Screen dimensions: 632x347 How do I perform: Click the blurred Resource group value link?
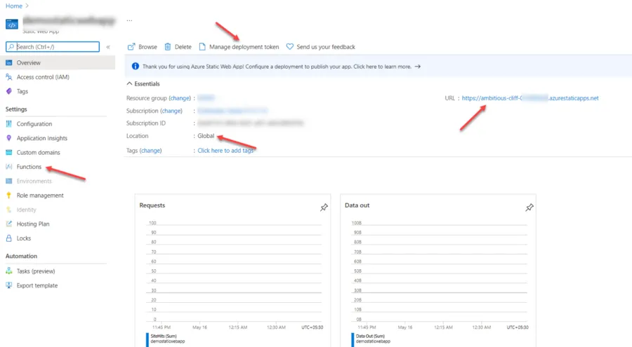pyautogui.click(x=206, y=98)
